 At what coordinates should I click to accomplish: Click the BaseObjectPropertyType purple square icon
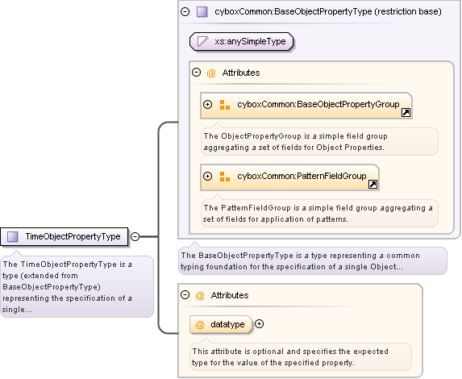click(x=202, y=12)
